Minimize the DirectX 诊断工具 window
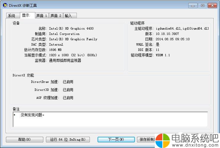This screenshot has height=148, width=220. tap(193, 6)
